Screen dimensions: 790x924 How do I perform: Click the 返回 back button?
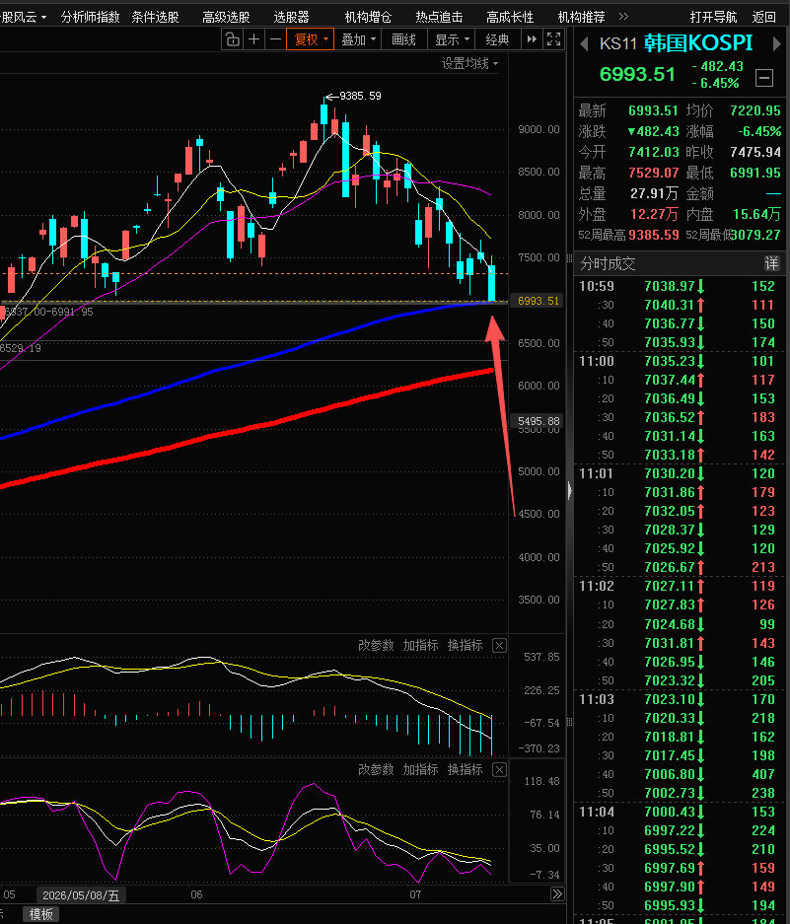click(764, 17)
